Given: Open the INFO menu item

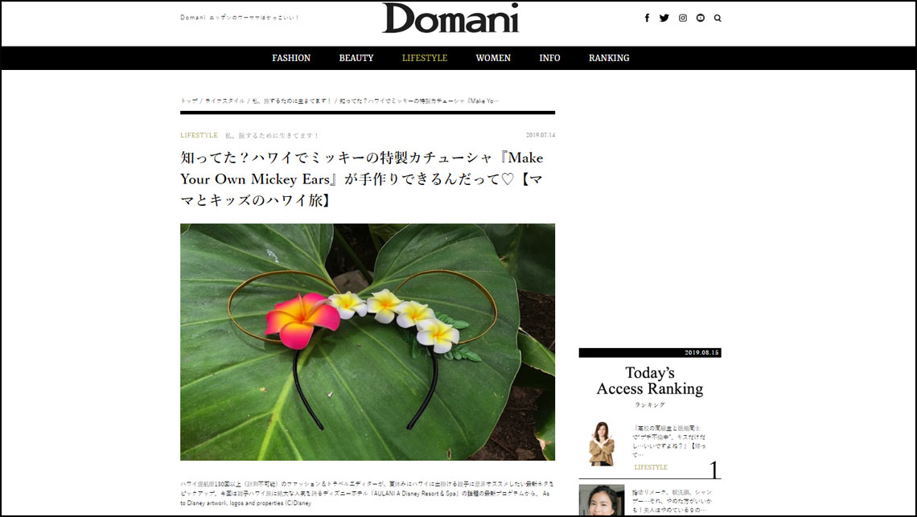Looking at the screenshot, I should click(x=549, y=58).
